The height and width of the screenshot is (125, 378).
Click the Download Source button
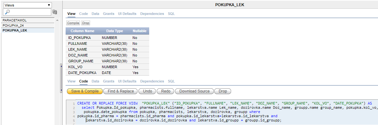point(194,91)
